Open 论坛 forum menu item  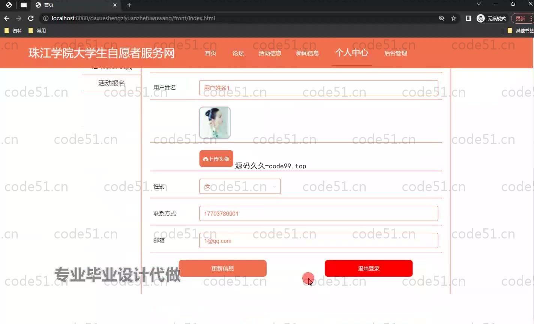click(238, 53)
